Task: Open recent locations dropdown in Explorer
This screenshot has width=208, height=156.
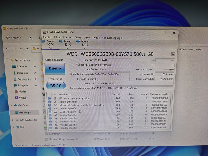Action: pyautogui.click(x=21, y=49)
